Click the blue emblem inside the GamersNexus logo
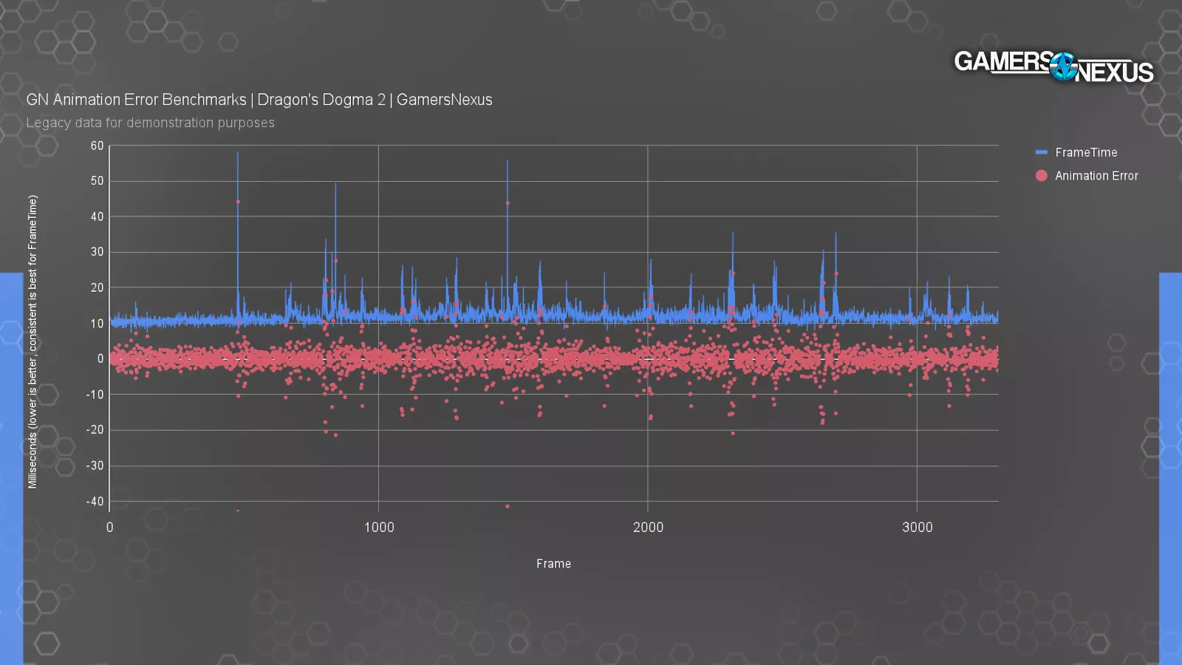Viewport: 1182px width, 665px height. tap(1064, 66)
